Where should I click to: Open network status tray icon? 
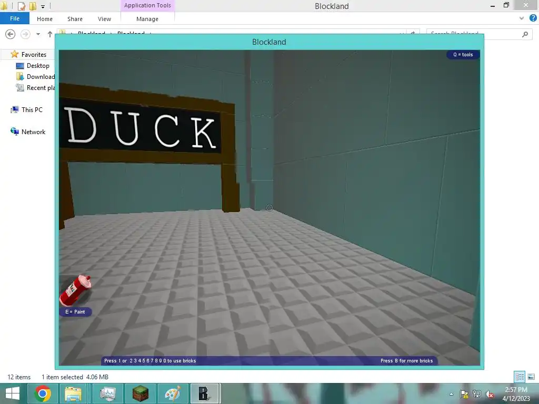(x=477, y=394)
